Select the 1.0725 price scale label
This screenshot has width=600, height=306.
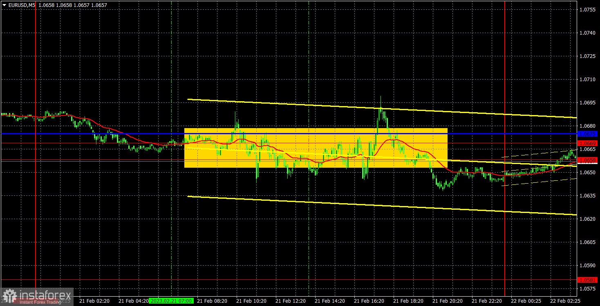click(587, 56)
